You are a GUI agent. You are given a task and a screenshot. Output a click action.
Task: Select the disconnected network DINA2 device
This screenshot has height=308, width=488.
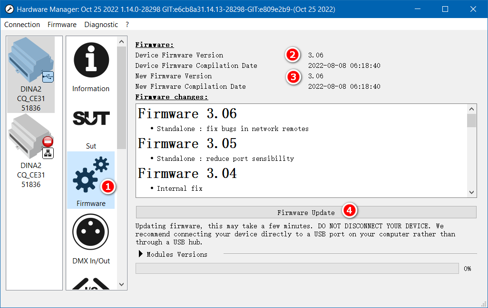(x=31, y=152)
